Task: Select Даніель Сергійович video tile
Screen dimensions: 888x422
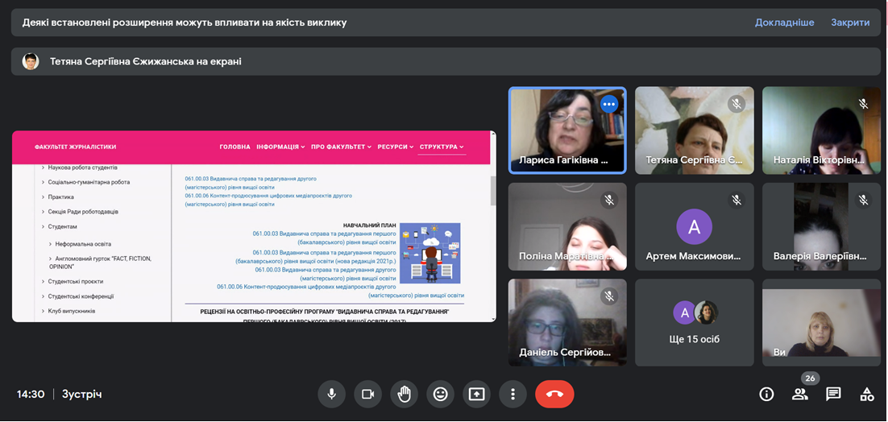Action: coord(567,322)
